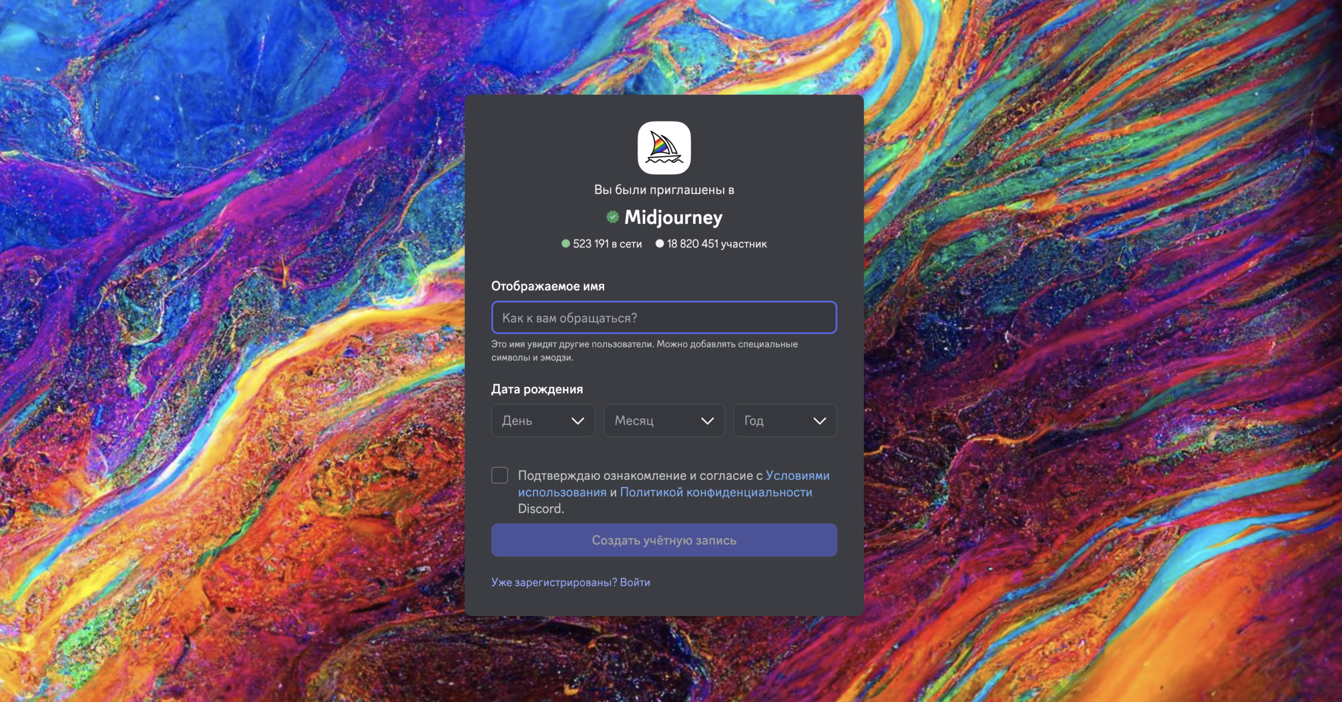Click the Midjourney sailboat server icon
The image size is (1342, 702).
pyautogui.click(x=664, y=148)
